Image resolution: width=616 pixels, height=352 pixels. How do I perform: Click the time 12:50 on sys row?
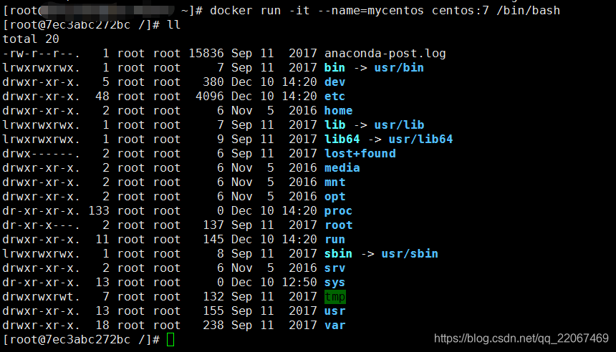click(x=299, y=283)
